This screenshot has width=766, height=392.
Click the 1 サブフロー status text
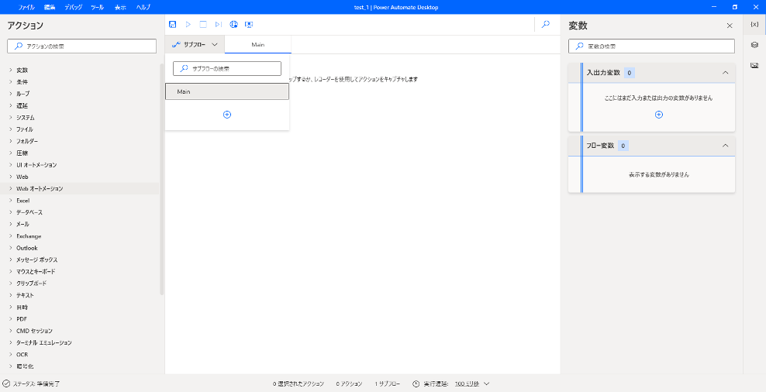pos(388,384)
